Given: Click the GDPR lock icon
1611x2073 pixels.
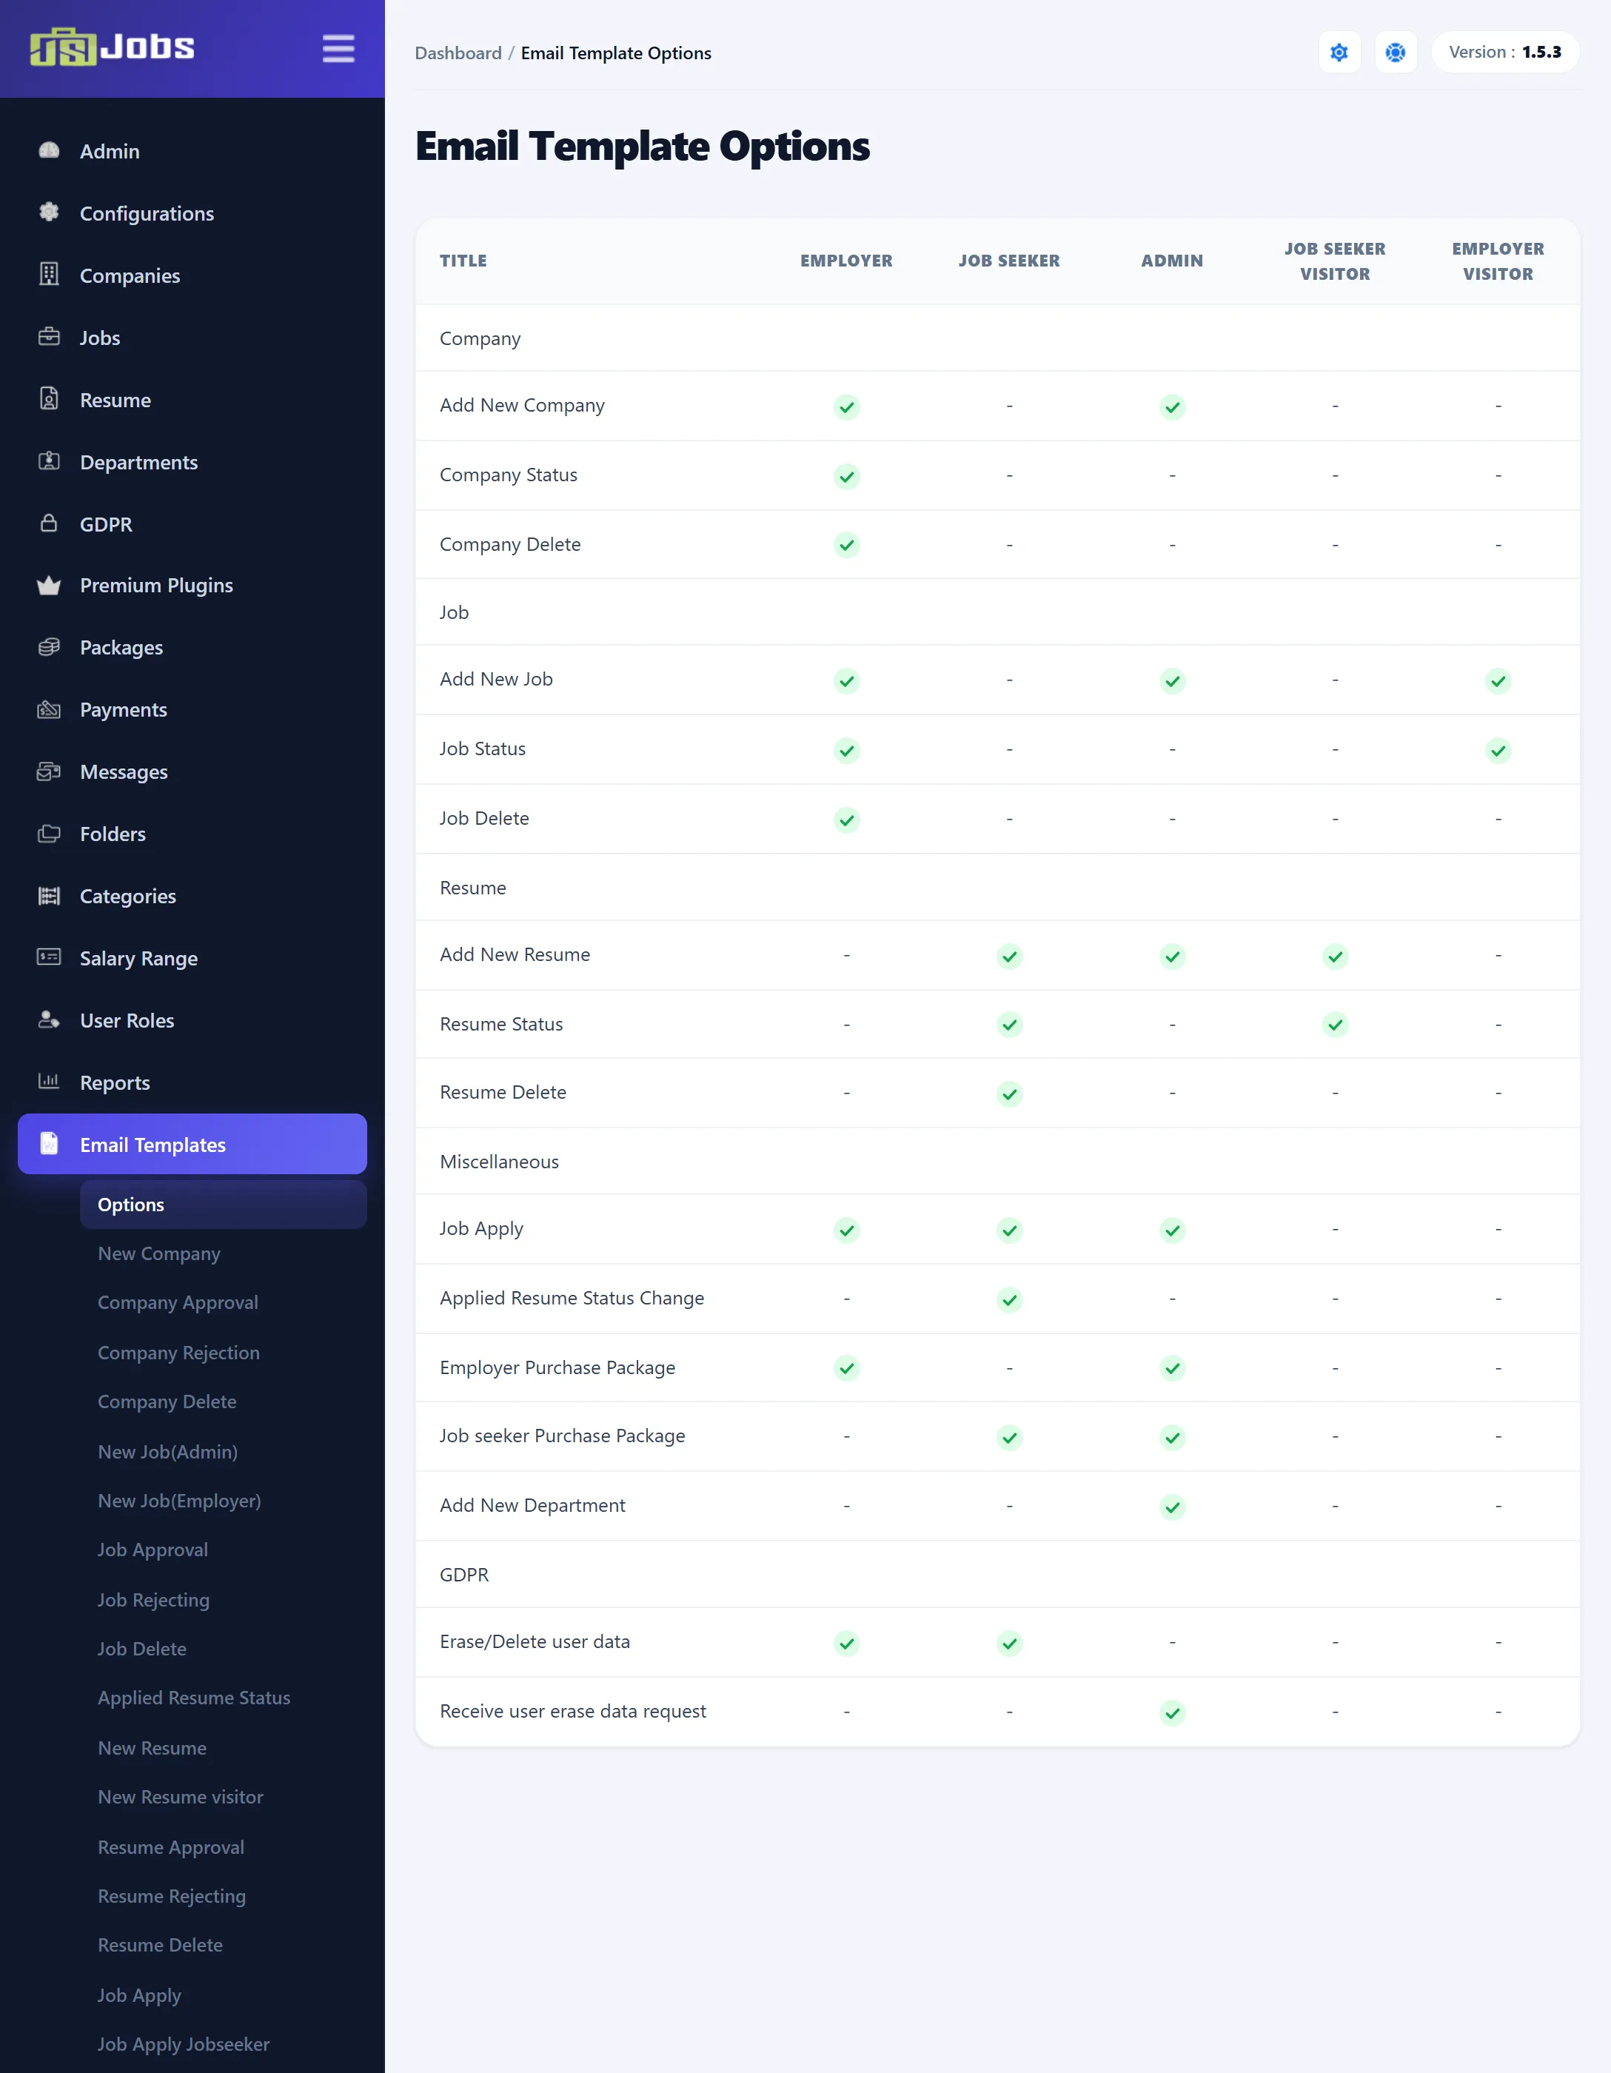Looking at the screenshot, I should (48, 523).
